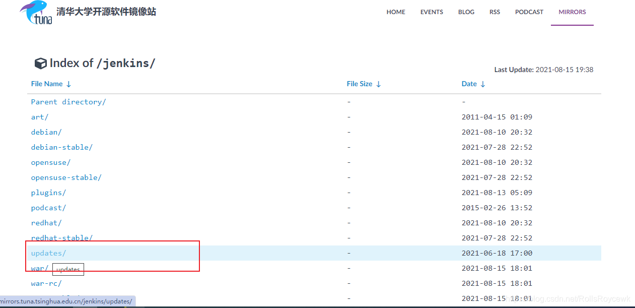Select the MIRRORS nav tab
This screenshot has height=308, width=635.
point(572,12)
